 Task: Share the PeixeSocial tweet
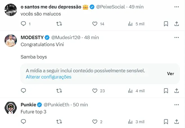(177, 24)
